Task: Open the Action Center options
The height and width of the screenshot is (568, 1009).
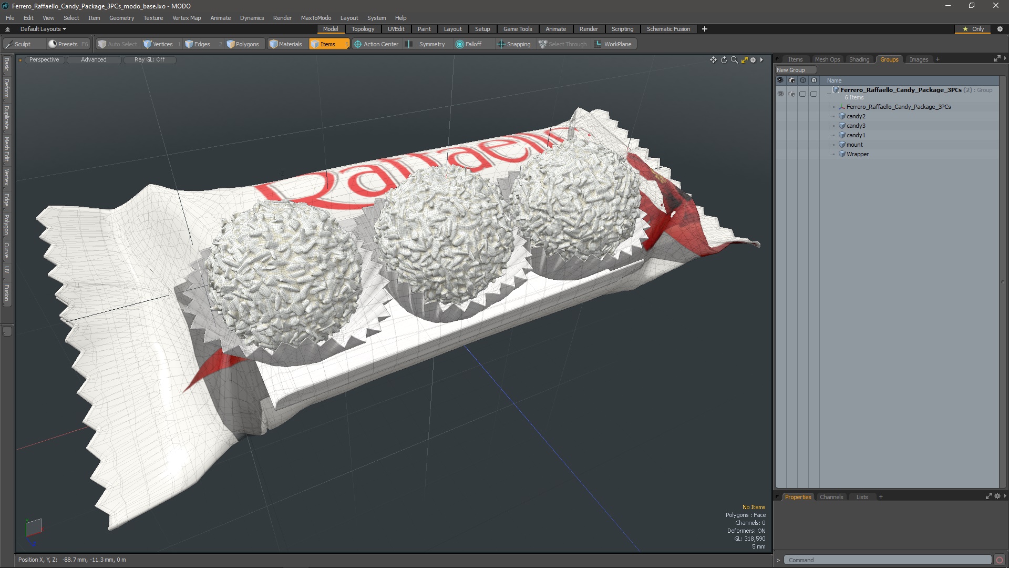Action: pos(376,44)
